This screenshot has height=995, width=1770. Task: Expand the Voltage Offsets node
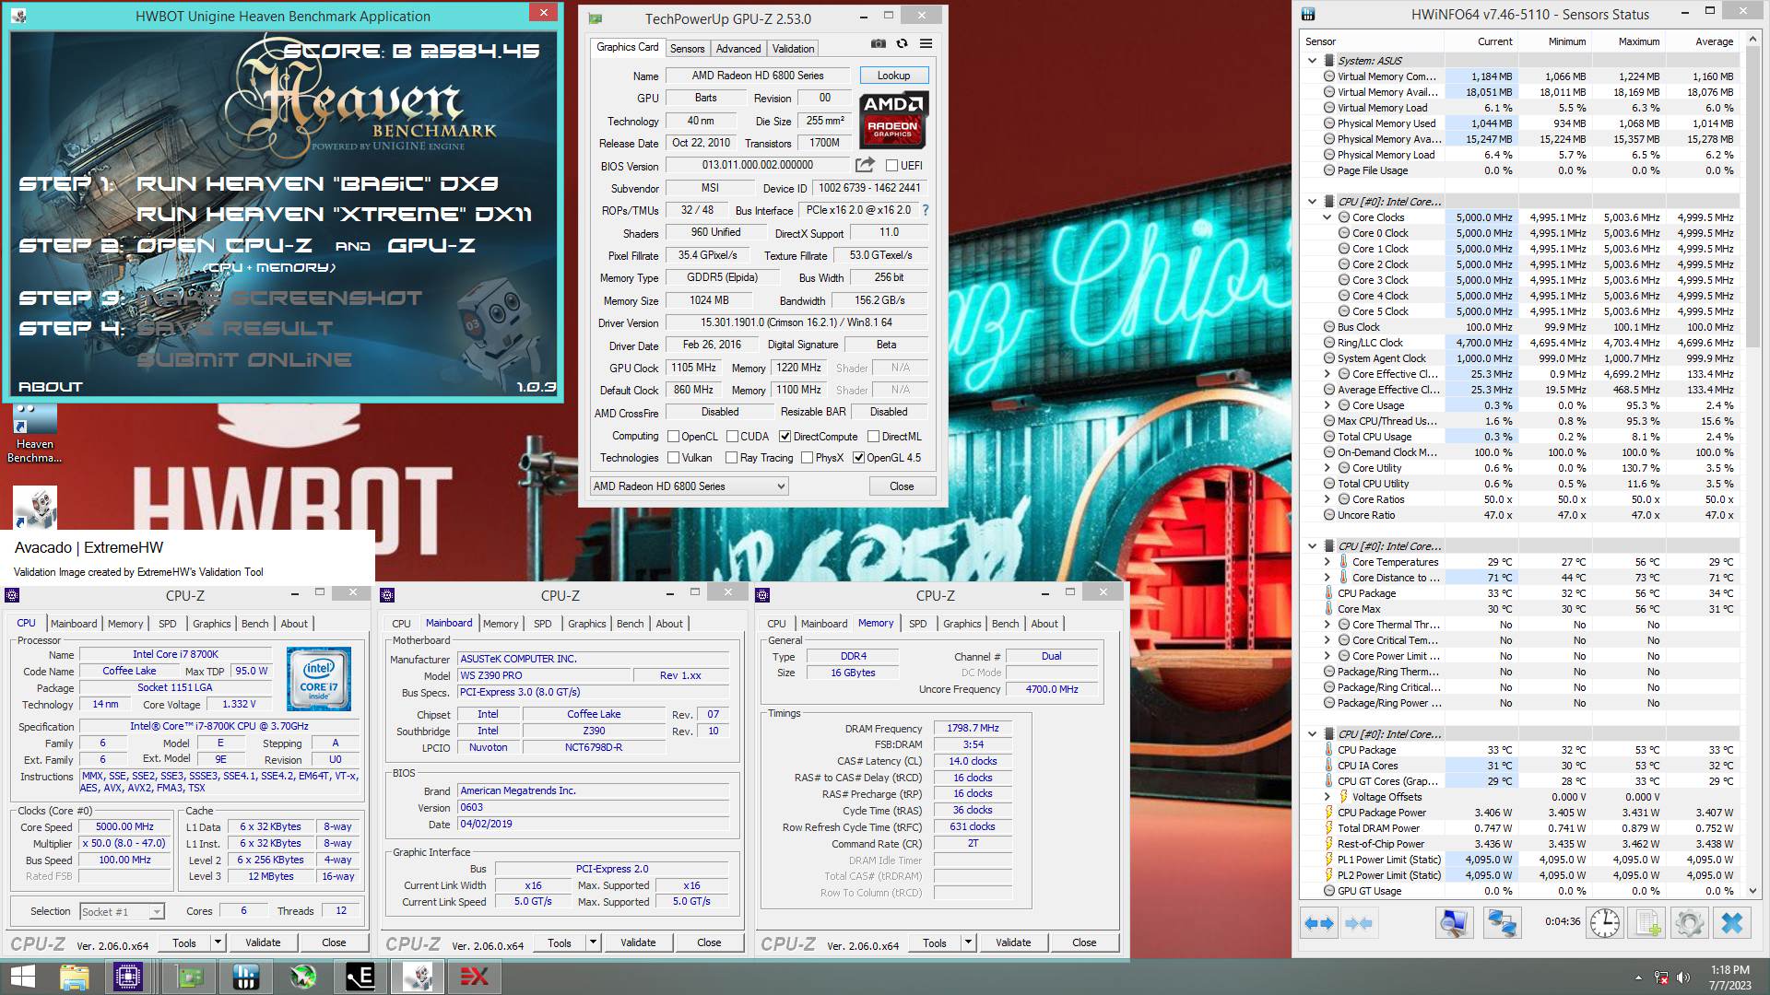tap(1327, 797)
